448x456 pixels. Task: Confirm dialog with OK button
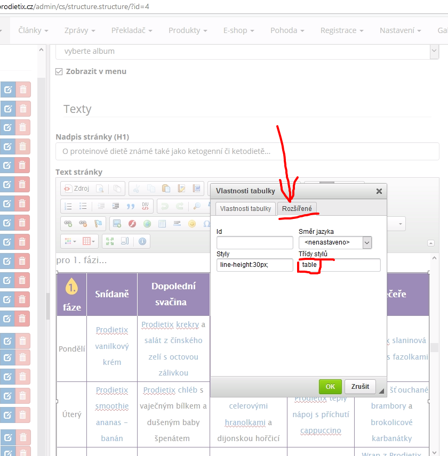pos(330,387)
